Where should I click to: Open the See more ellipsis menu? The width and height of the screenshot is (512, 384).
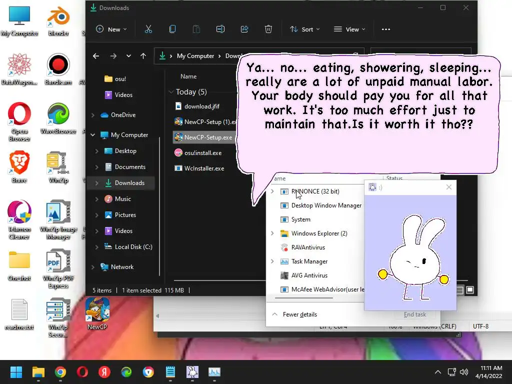click(x=386, y=29)
